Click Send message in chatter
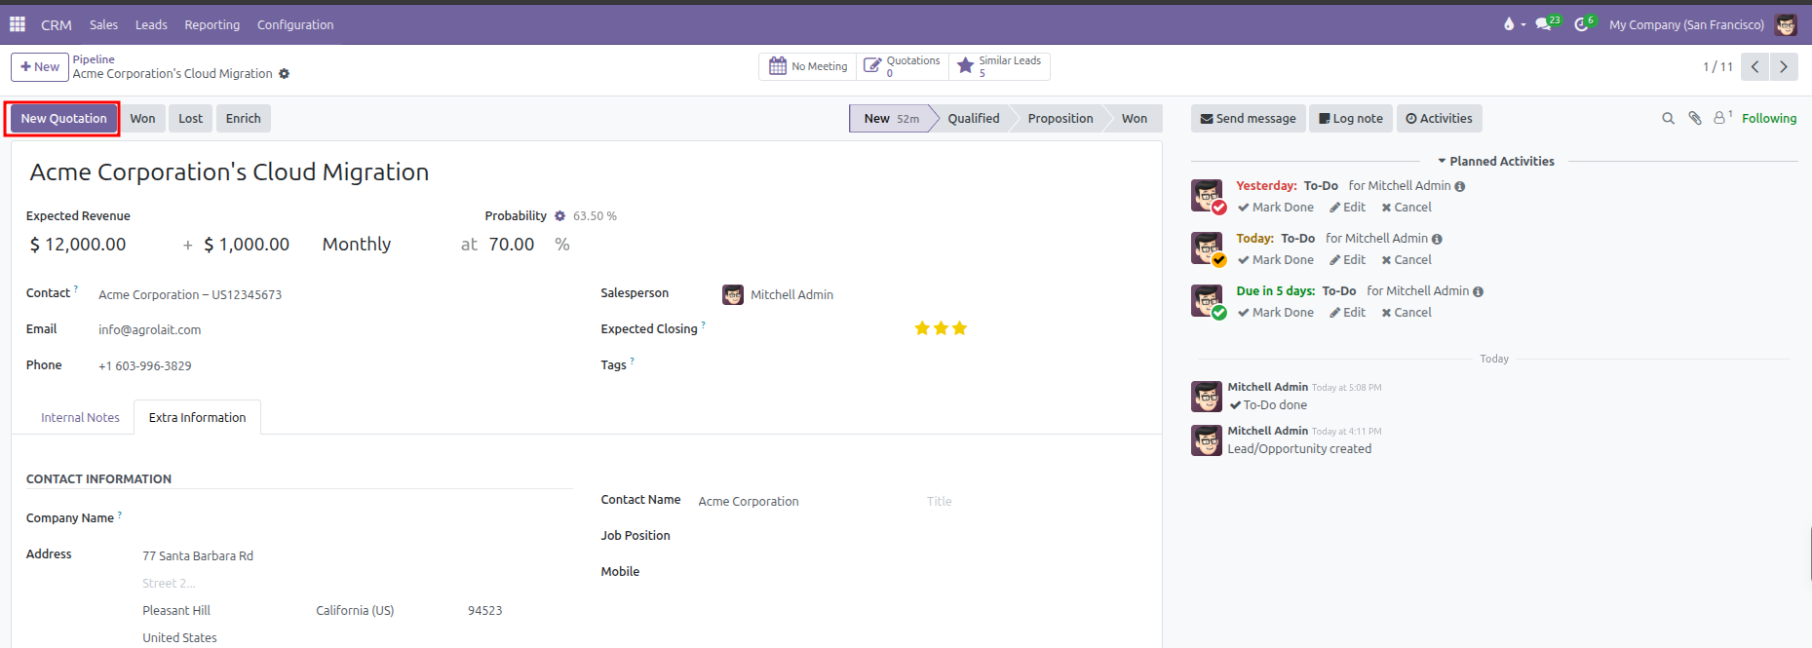1812x648 pixels. pyautogui.click(x=1248, y=119)
